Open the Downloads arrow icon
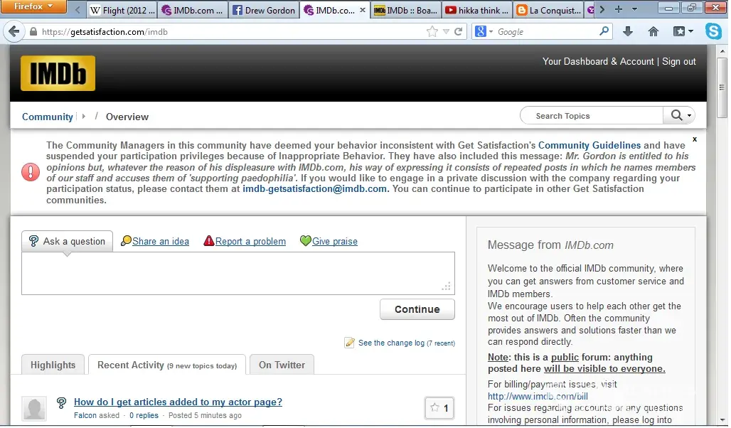731x428 pixels. 628,32
